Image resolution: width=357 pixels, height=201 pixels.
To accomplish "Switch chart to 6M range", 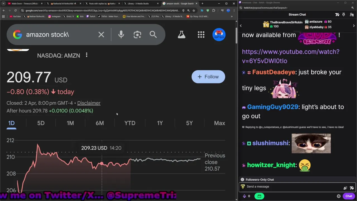I will (100, 123).
